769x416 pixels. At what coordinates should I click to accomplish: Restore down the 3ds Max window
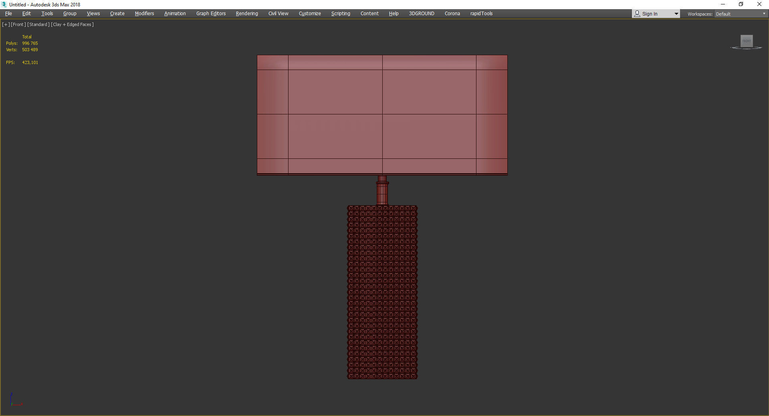pyautogui.click(x=741, y=4)
